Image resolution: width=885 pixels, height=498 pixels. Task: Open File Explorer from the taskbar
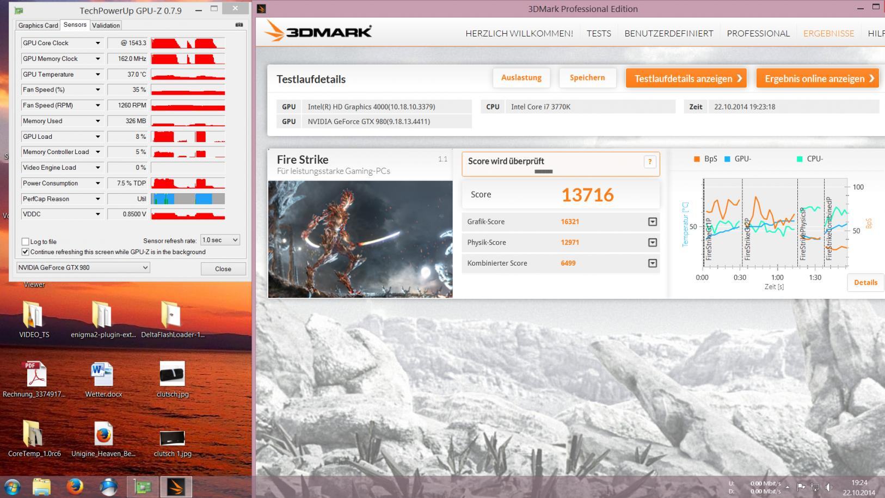pos(41,487)
